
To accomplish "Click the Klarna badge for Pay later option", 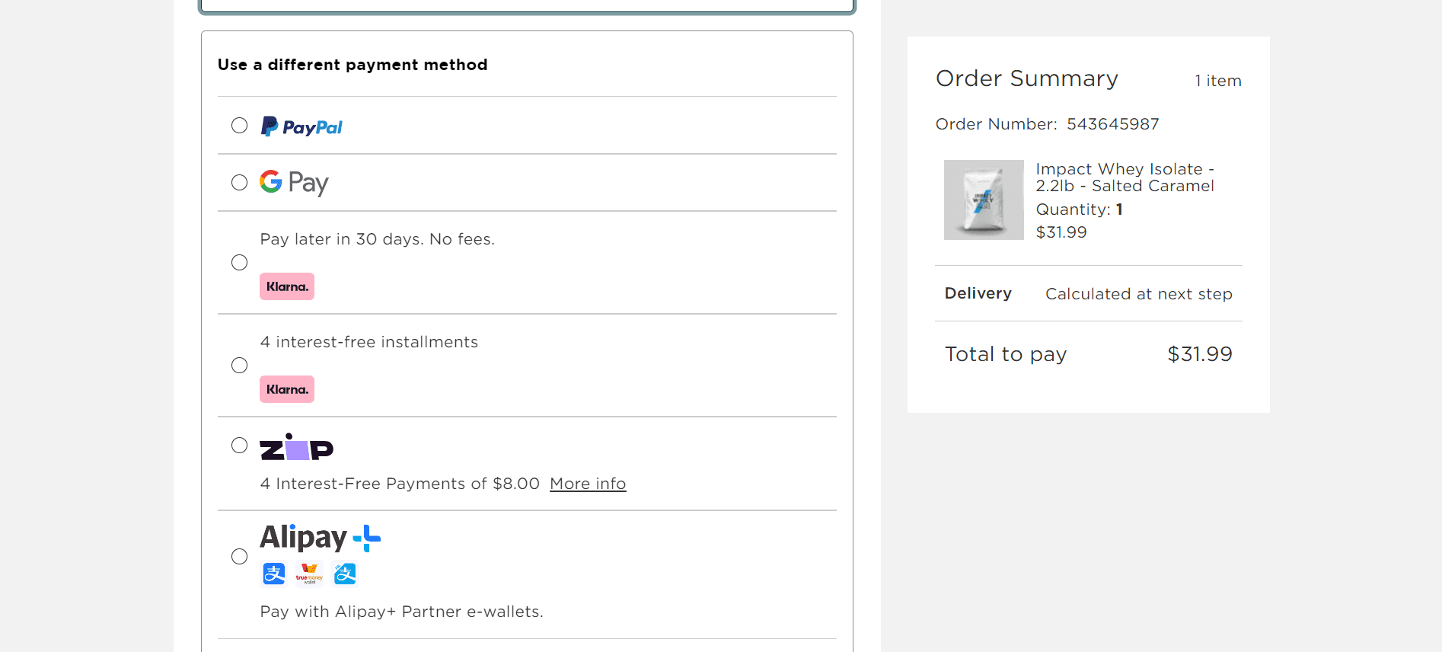I will tap(287, 286).
